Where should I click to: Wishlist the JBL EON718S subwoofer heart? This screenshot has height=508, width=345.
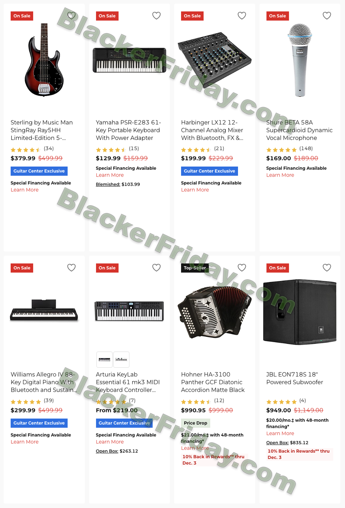point(327,268)
